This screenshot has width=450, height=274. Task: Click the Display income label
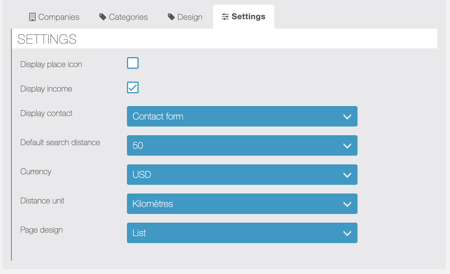tap(46, 89)
